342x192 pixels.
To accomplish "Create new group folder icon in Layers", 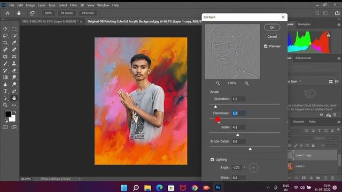I will coord(318,178).
